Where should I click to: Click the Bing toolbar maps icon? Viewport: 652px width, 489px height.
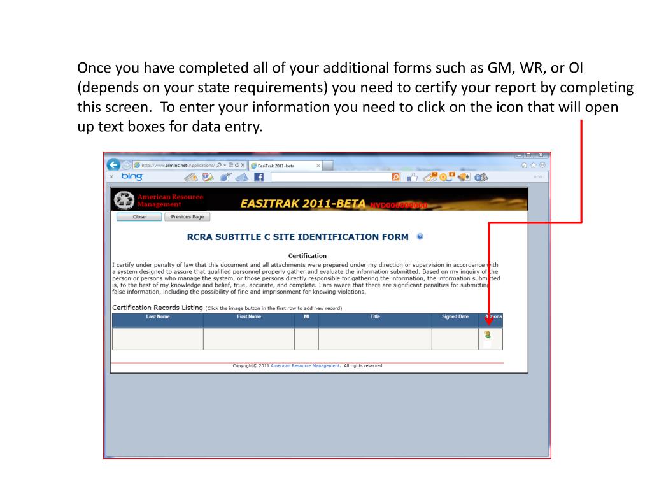click(208, 178)
